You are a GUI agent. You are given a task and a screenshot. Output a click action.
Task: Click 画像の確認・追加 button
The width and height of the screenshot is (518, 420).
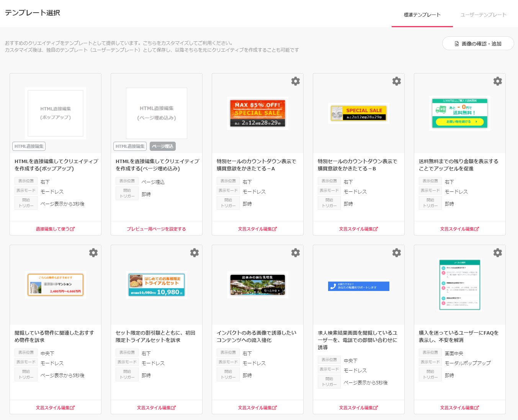[x=478, y=44]
